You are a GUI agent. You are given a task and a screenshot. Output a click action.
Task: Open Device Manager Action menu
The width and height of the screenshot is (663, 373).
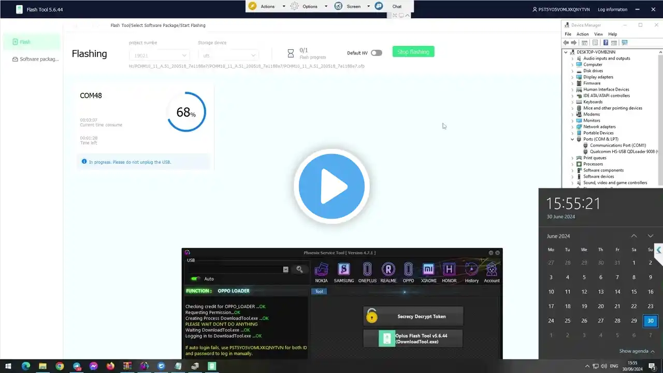(582, 34)
